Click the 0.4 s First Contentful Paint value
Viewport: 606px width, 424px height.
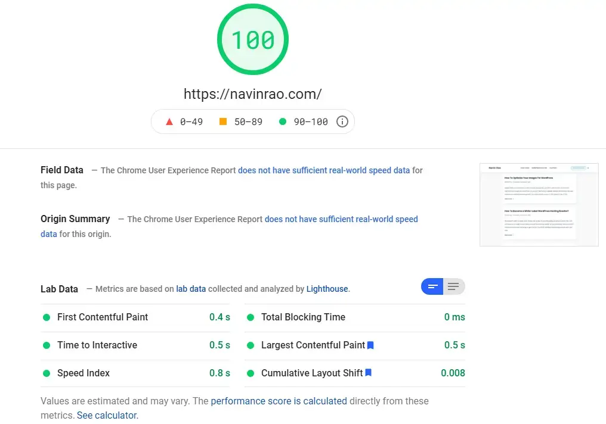pos(219,317)
